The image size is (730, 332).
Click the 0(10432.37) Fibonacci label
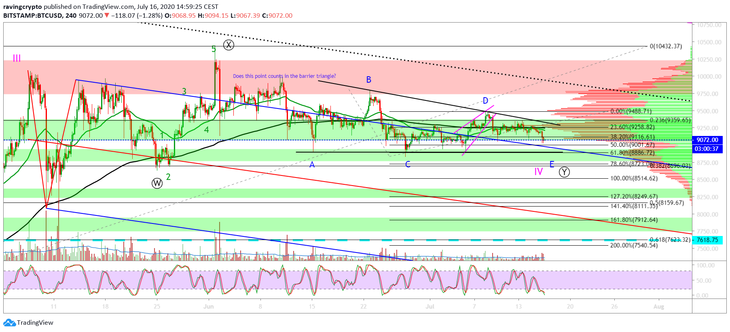[x=666, y=46]
